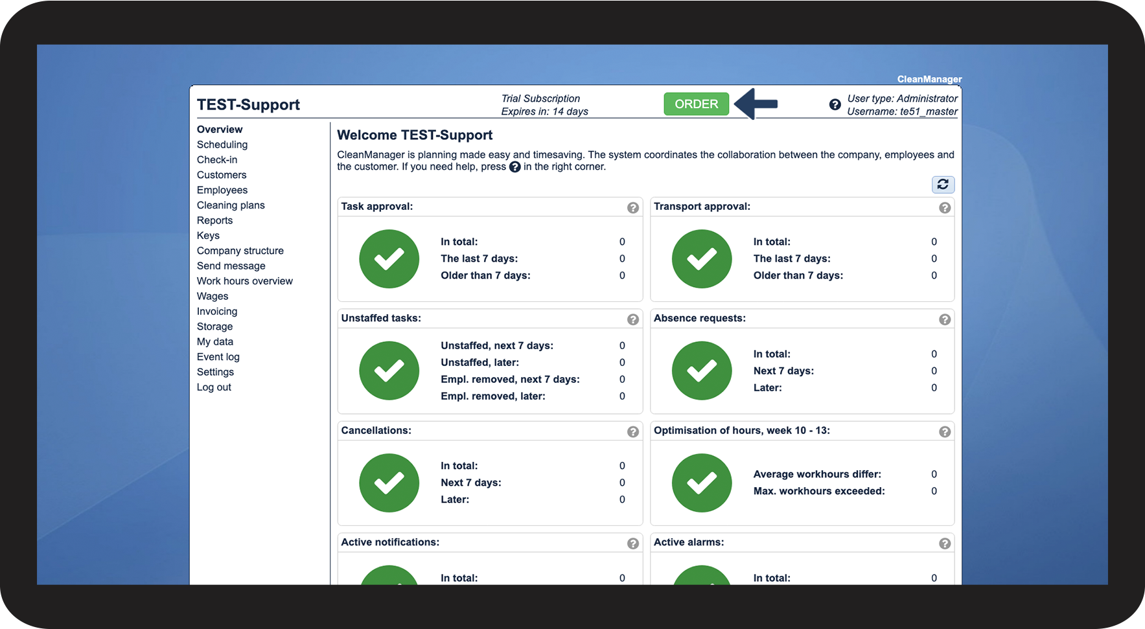Click the Cancellations green checkmark
This screenshot has width=1145, height=629.
389,483
